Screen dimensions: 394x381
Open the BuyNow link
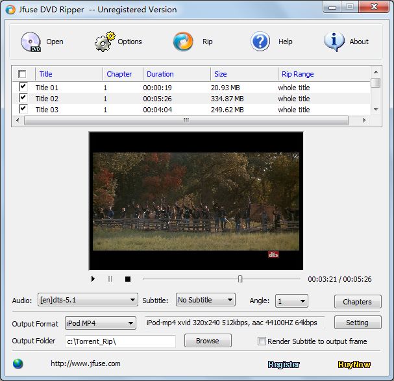coord(354,364)
